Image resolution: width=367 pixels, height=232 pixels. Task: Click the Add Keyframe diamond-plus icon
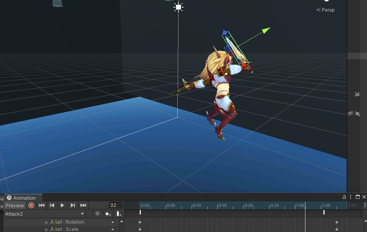click(x=108, y=214)
